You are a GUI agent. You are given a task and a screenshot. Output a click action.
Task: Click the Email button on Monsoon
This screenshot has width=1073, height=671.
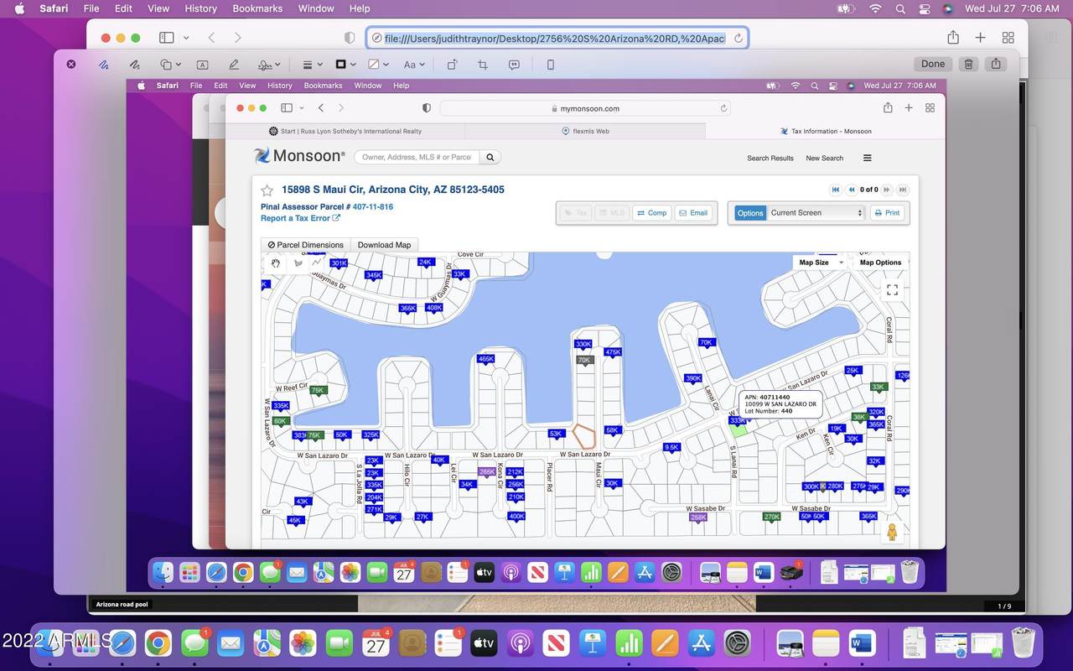(693, 213)
